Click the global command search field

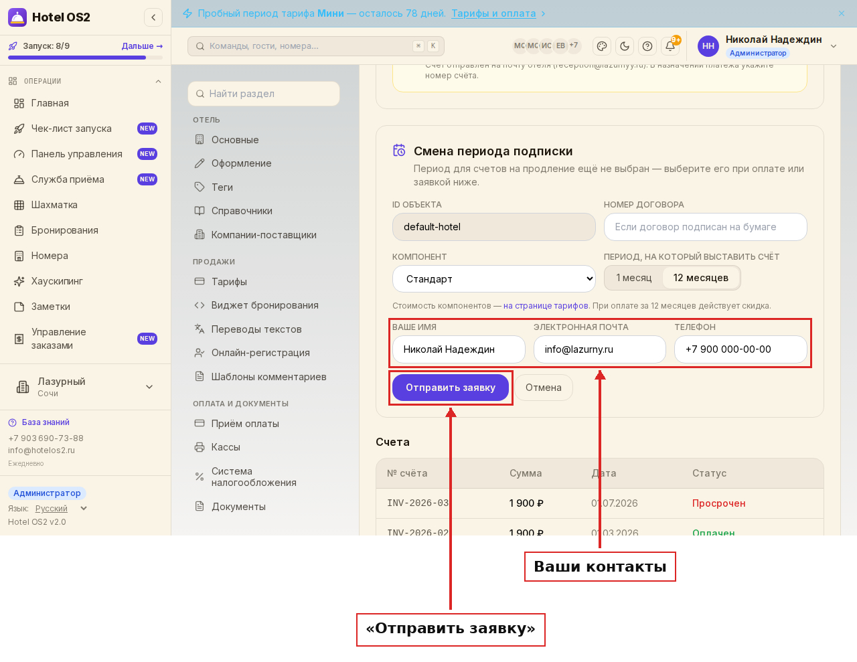click(316, 46)
